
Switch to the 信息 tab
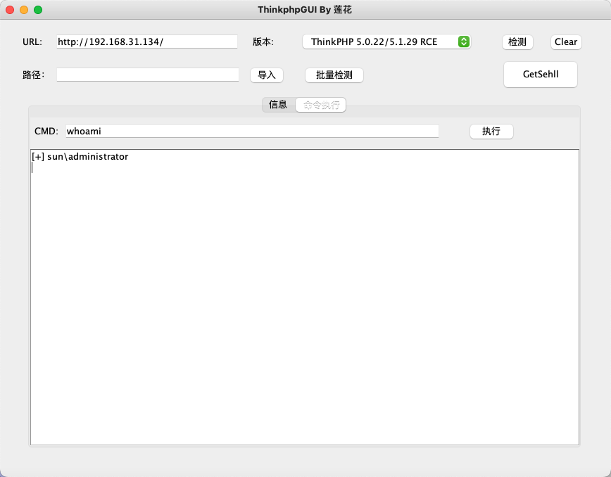278,105
